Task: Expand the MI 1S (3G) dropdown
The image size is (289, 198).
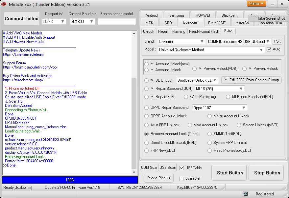Action: 220,89
